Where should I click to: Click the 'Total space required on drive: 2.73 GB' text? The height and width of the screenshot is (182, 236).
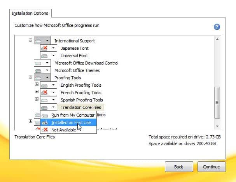(185, 137)
